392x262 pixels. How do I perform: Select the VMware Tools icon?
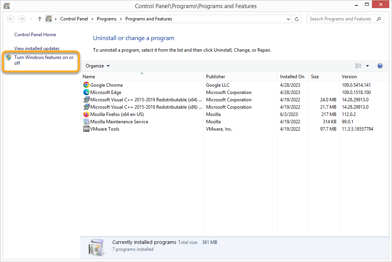click(x=86, y=129)
